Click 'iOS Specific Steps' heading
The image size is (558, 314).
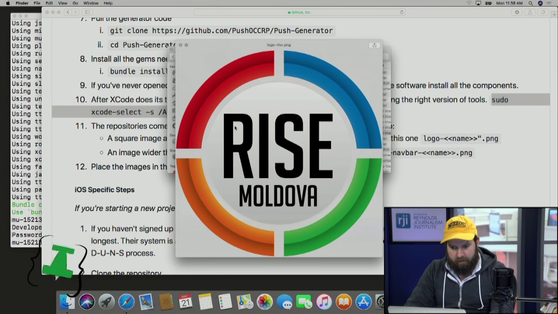coord(105,190)
